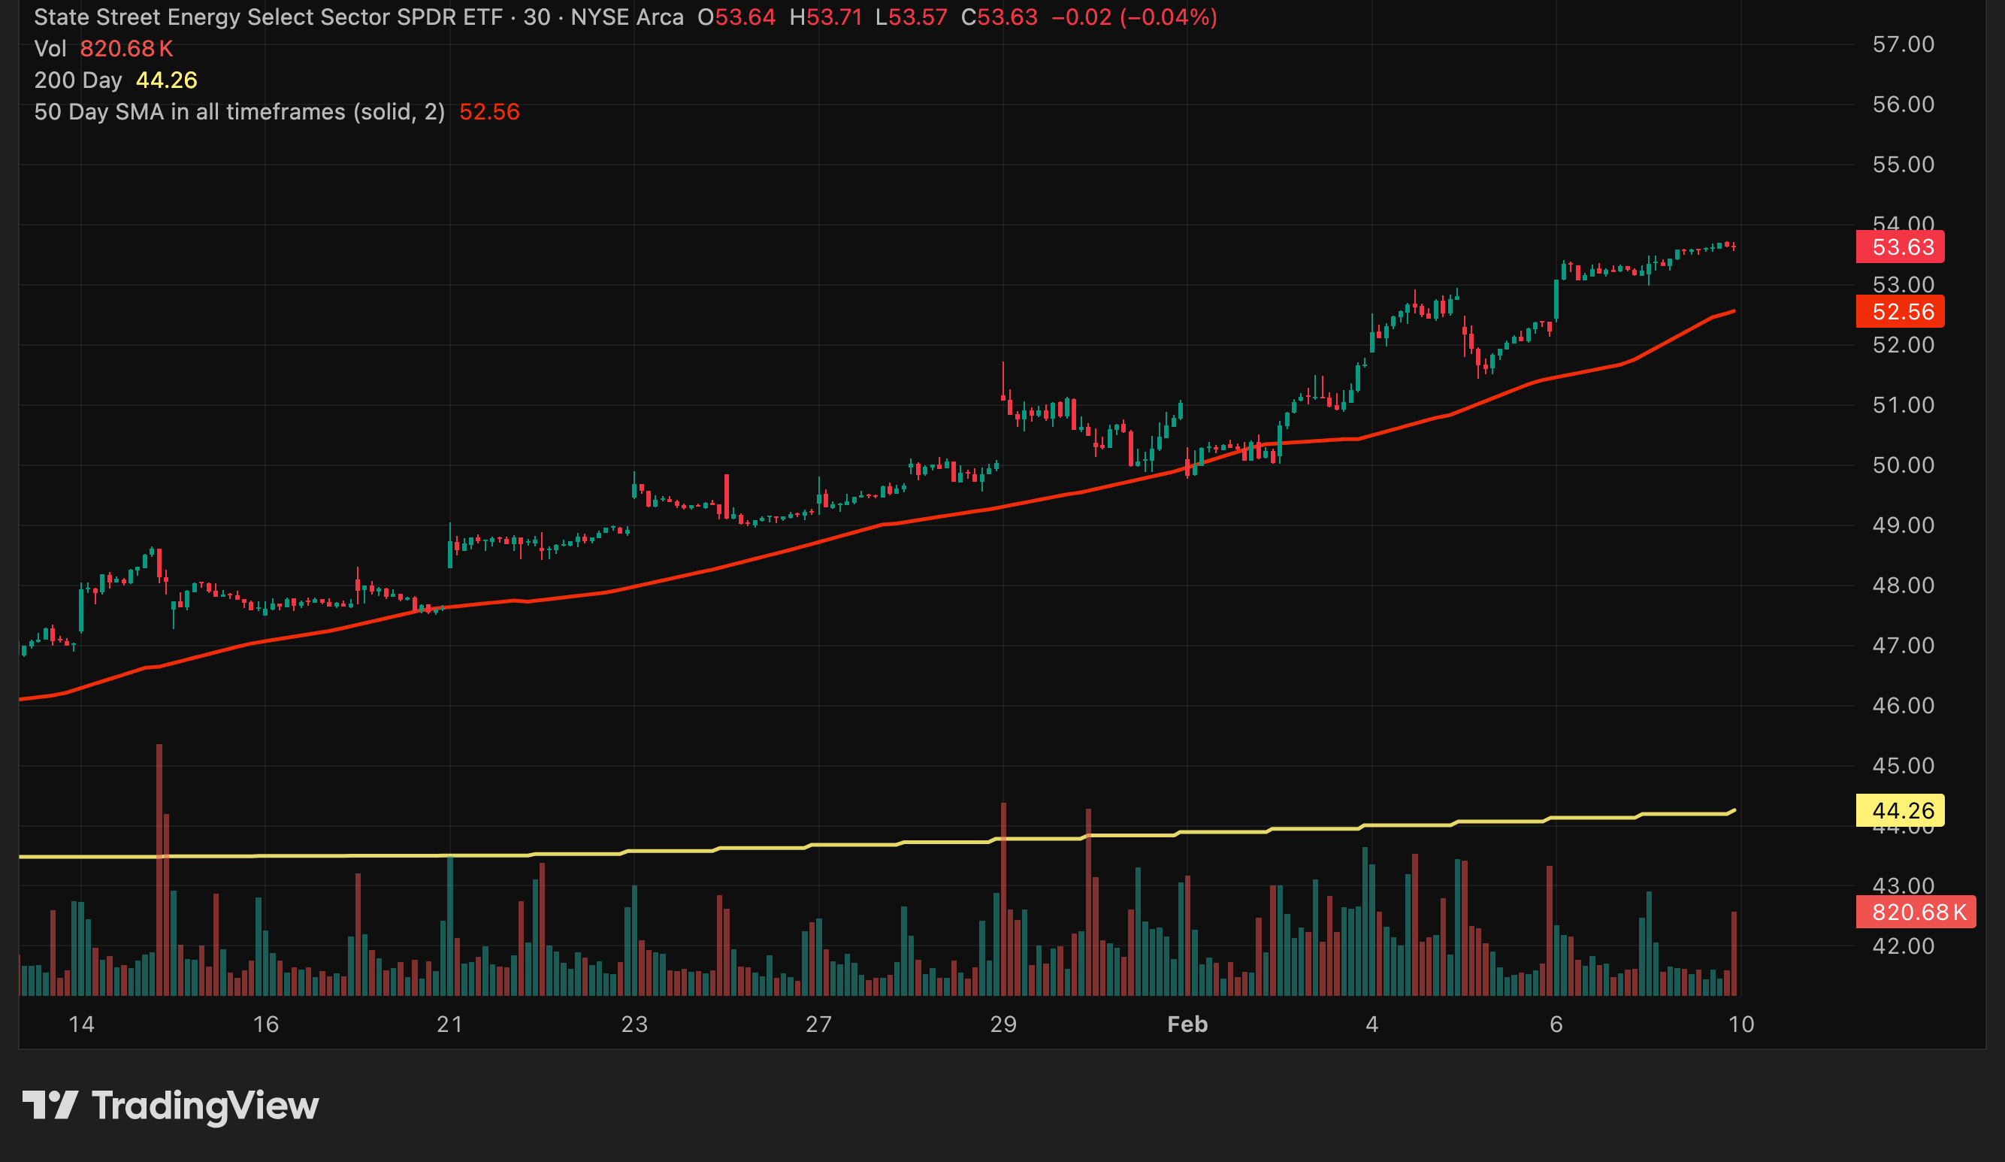Screen dimensions: 2005x1162
Task: Click the yellow 44.26 price tag
Action: tap(1899, 811)
